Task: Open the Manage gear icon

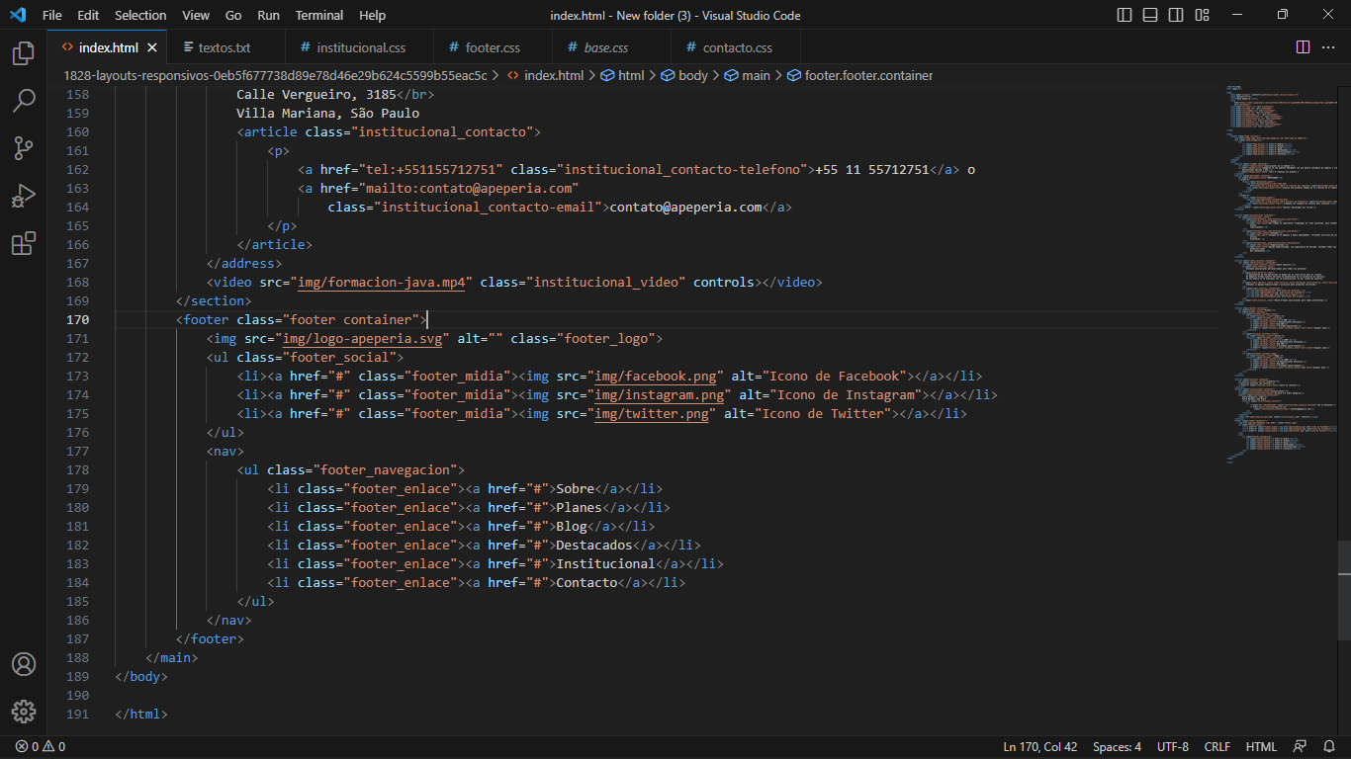Action: [x=24, y=712]
